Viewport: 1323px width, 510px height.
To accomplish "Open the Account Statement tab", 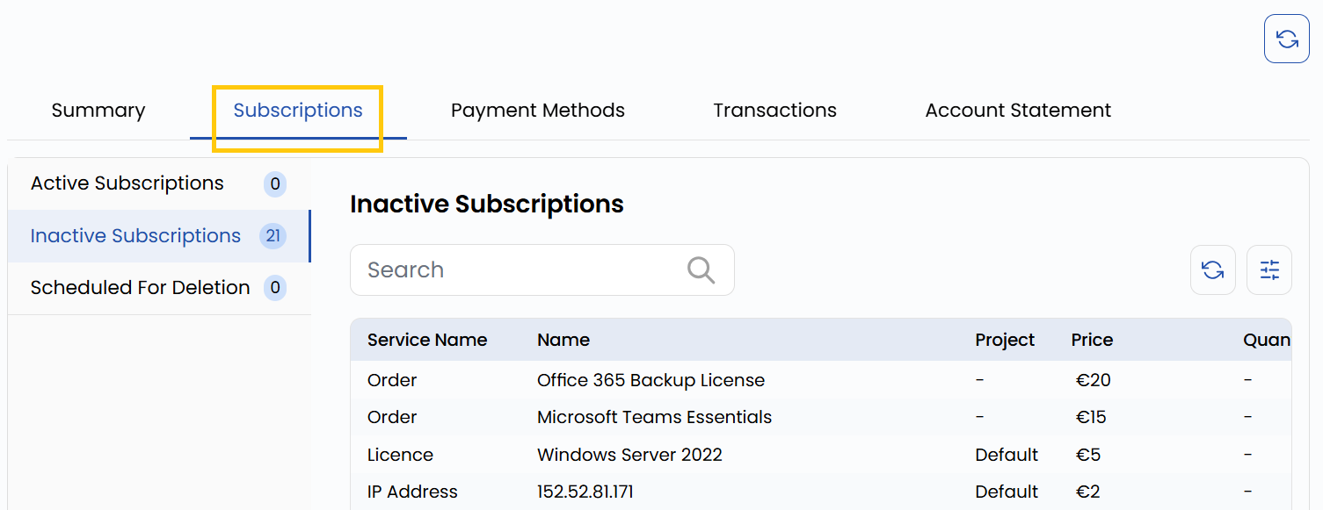I will (1017, 110).
